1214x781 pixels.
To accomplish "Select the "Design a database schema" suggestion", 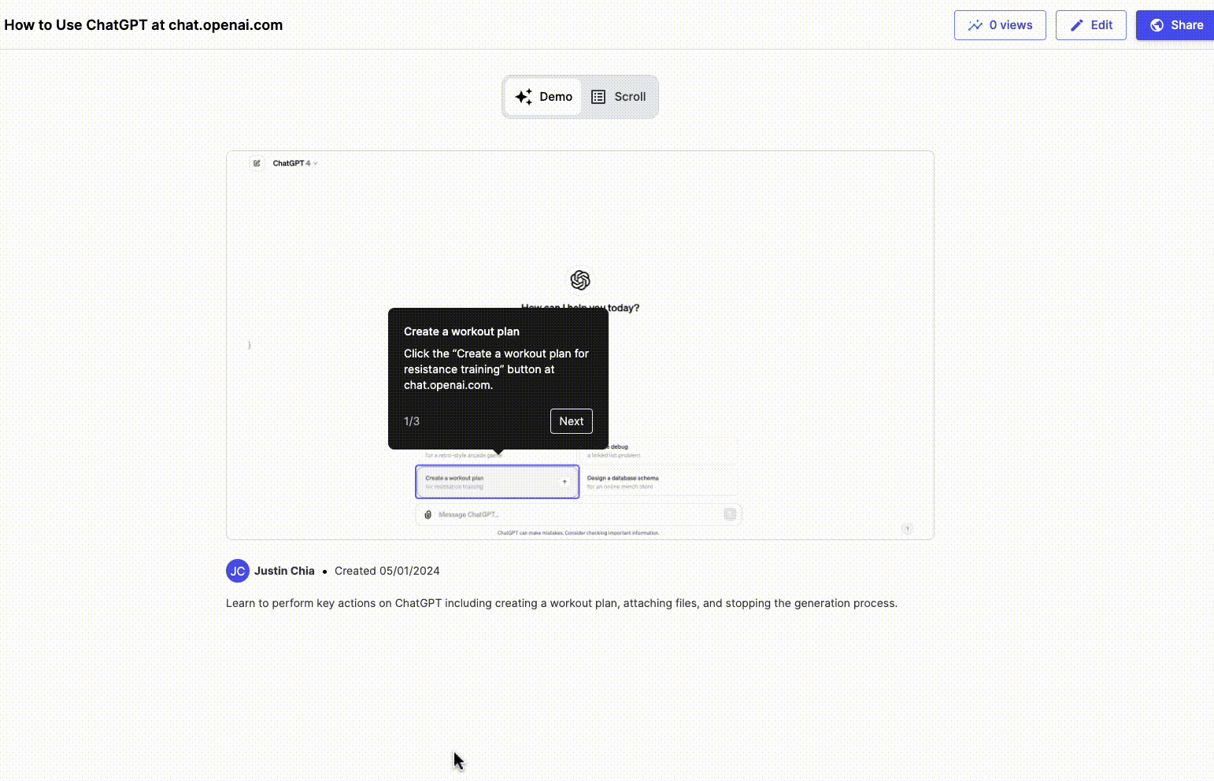I will pyautogui.click(x=660, y=482).
